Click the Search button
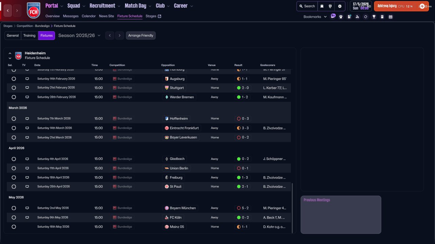 click(x=307, y=6)
